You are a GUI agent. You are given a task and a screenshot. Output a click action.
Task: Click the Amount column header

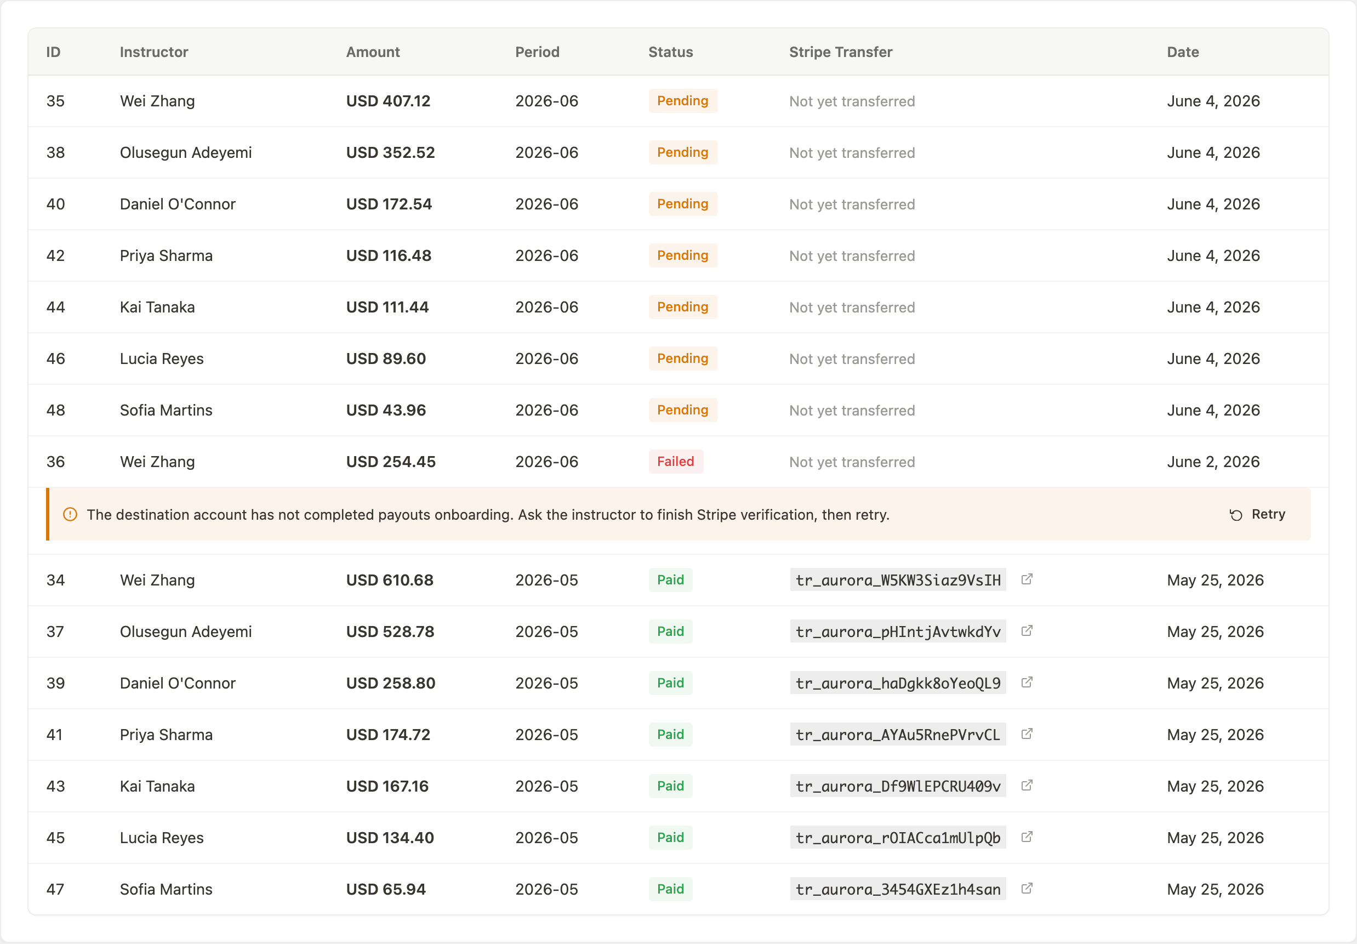tap(373, 52)
